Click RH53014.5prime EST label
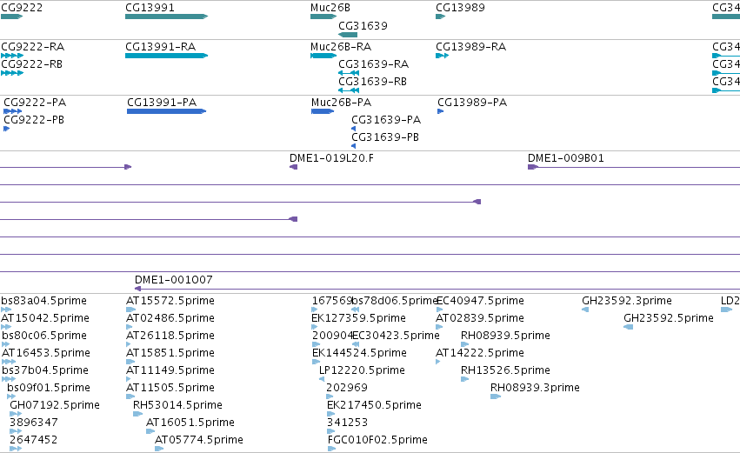 pos(177,405)
